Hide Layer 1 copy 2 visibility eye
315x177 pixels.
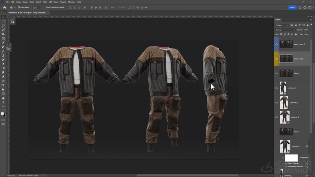276,44
